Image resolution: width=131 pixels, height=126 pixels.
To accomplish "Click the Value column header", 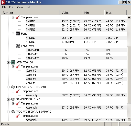I will [71, 13].
